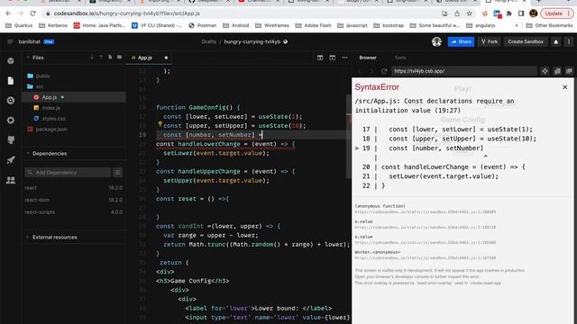Viewport: 577px width, 324px height.
Task: Click the lightbulb quick fix icon
Action: click(x=160, y=124)
